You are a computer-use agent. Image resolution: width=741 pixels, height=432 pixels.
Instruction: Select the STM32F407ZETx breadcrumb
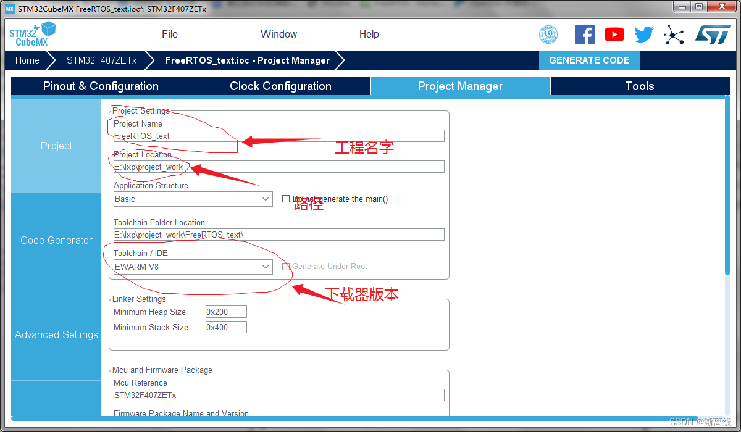[102, 60]
